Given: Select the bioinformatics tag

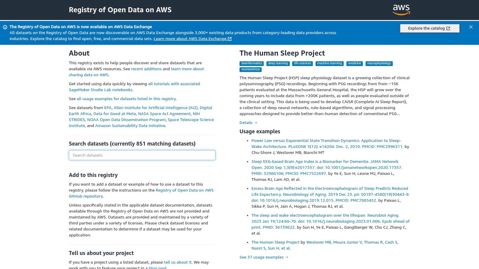Looking at the screenshot, I should coord(251,63).
